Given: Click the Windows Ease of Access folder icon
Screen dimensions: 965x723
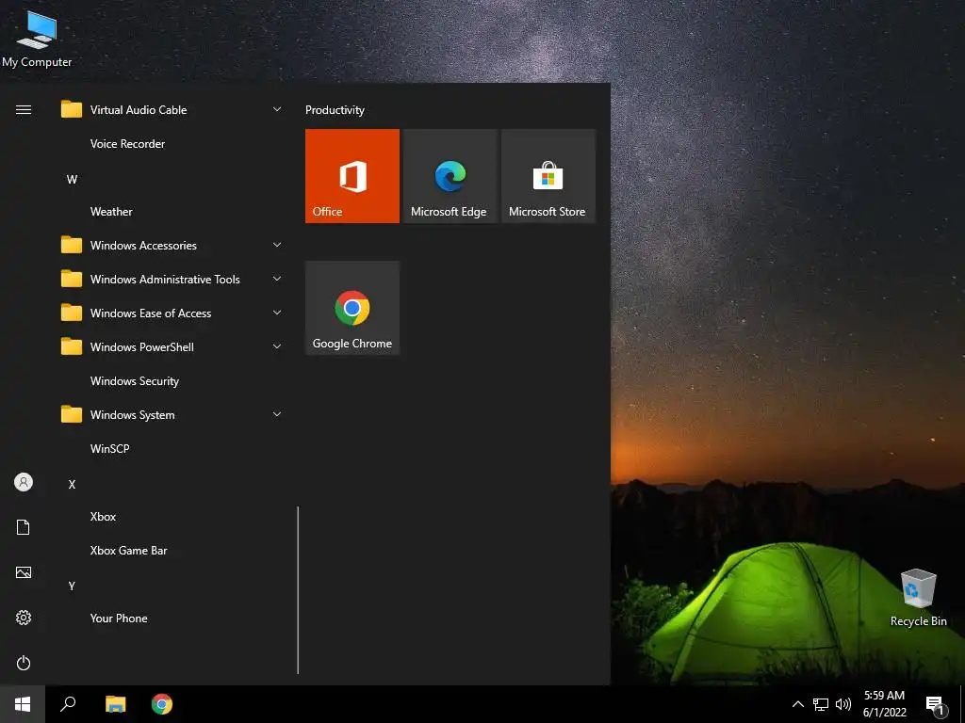Looking at the screenshot, I should point(72,313).
